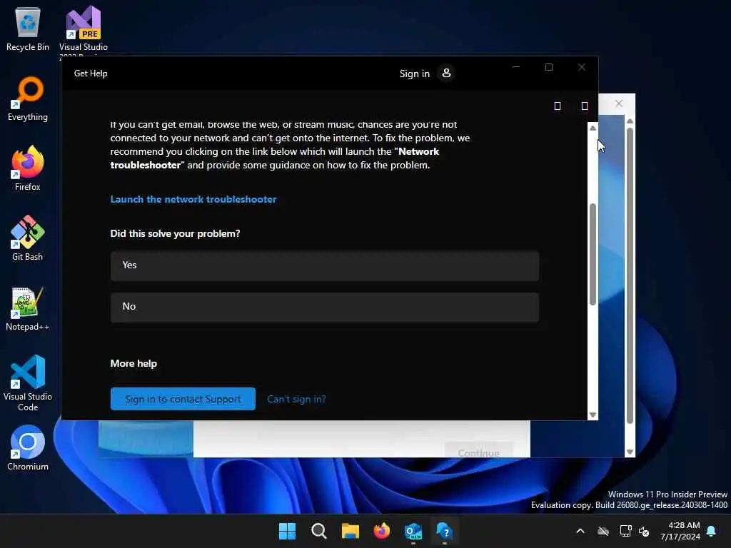This screenshot has height=548, width=731.
Task: Open Can't sign in? link
Action: pyautogui.click(x=296, y=400)
